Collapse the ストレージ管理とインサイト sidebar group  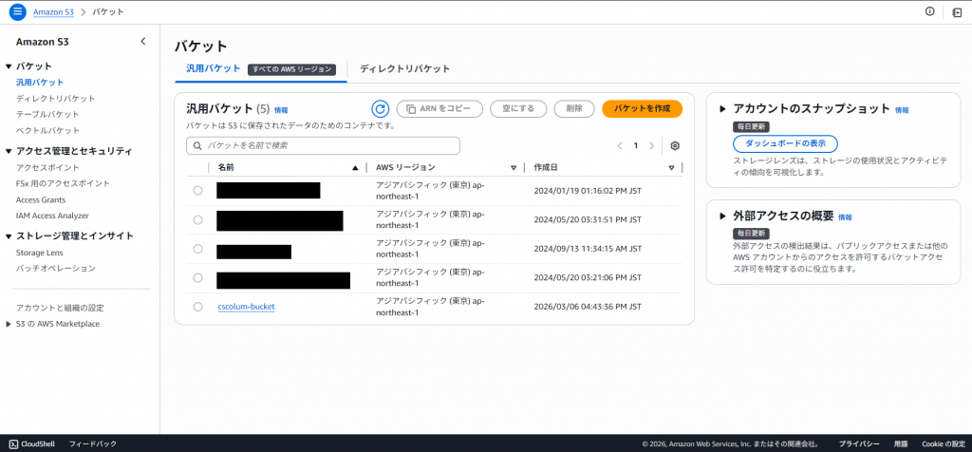[9, 235]
